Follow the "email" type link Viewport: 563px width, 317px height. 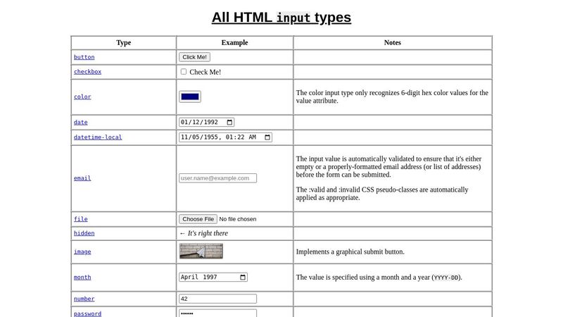(x=82, y=178)
